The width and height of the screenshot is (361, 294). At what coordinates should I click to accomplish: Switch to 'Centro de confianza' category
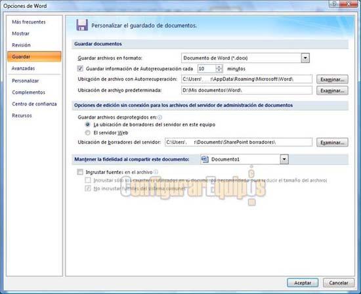coord(34,104)
